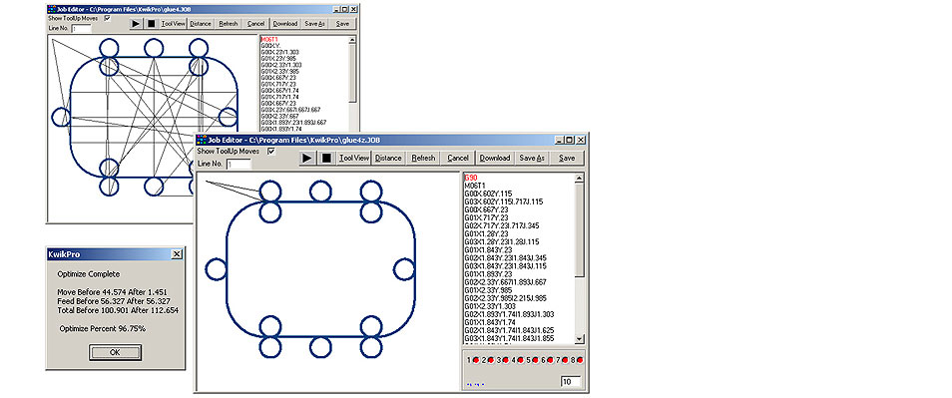Image resolution: width=952 pixels, height=398 pixels.
Task: Click Save in the glue4.JOB window
Action: tap(342, 24)
